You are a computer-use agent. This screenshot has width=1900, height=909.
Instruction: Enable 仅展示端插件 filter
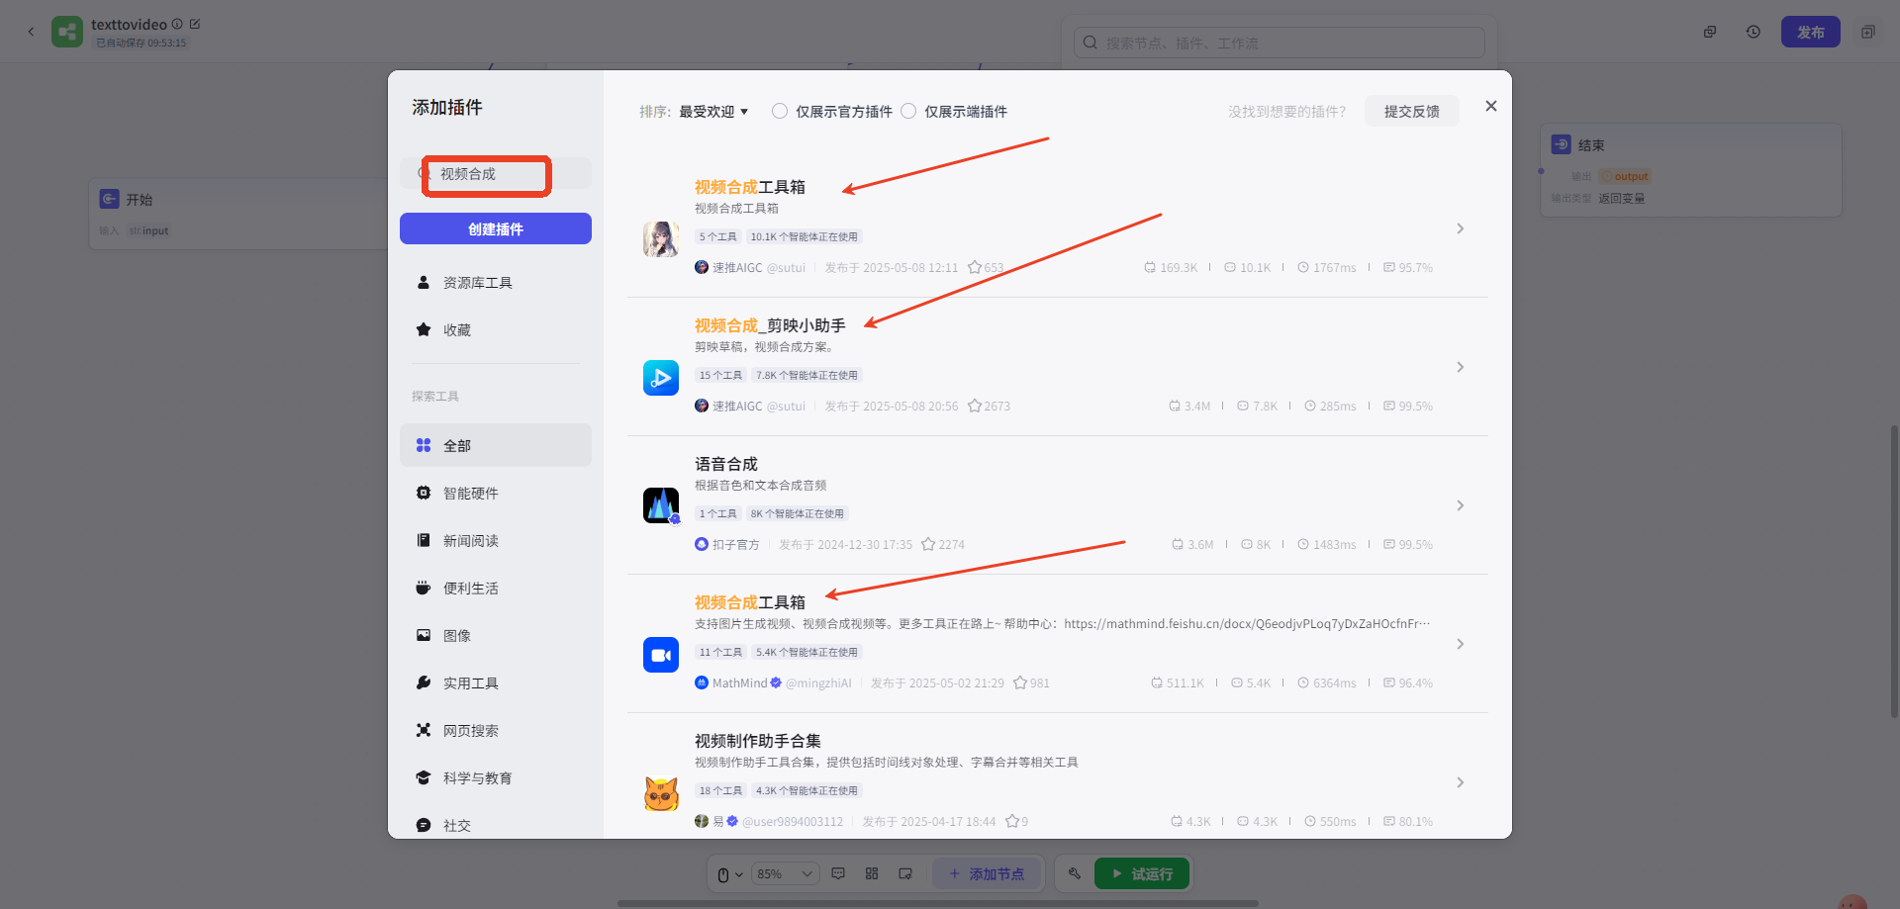tap(908, 112)
